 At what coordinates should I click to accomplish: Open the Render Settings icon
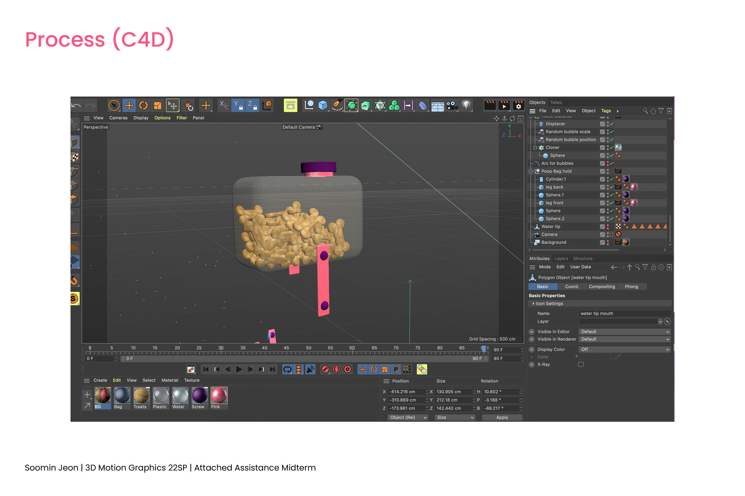pyautogui.click(x=519, y=105)
